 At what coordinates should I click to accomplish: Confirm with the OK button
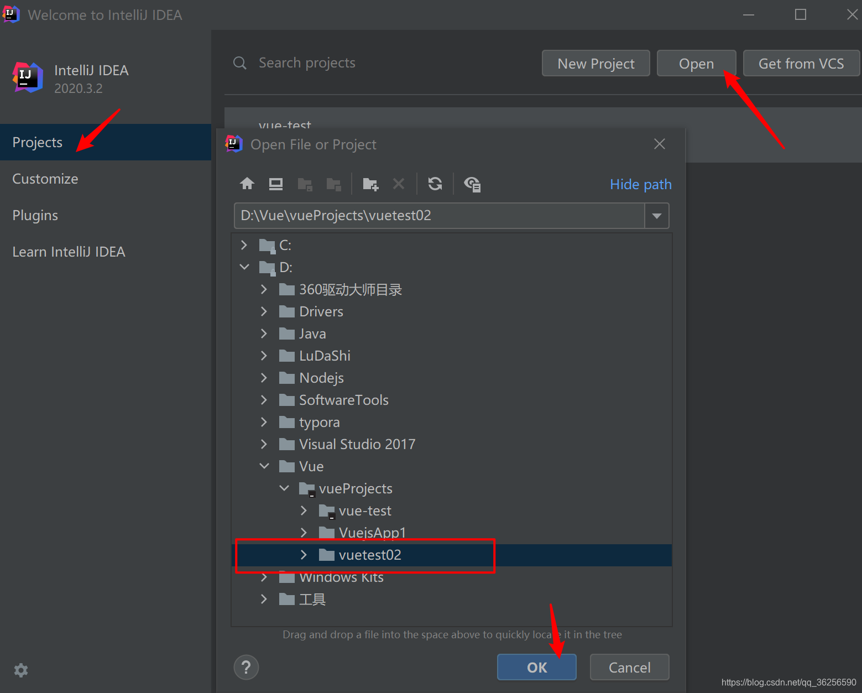[537, 667]
